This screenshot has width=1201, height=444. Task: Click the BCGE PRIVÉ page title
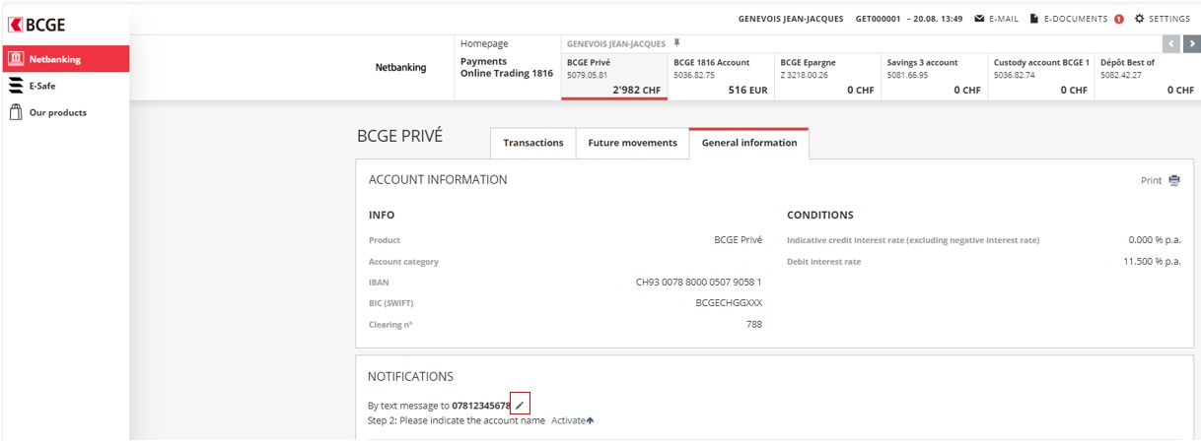399,137
